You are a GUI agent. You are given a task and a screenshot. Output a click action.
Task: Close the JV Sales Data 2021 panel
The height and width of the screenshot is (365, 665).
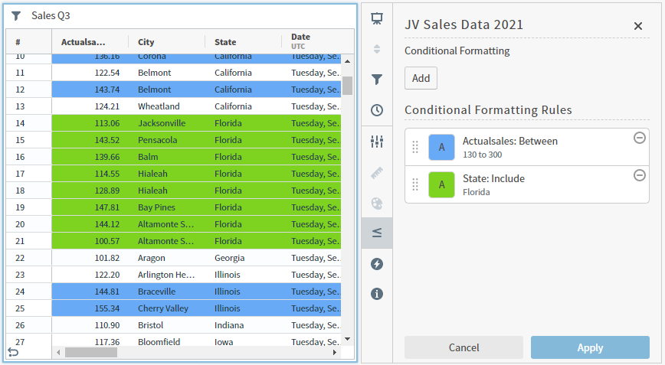(638, 26)
